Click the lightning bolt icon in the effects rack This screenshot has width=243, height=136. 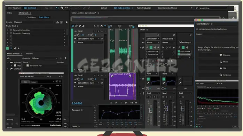(18, 48)
